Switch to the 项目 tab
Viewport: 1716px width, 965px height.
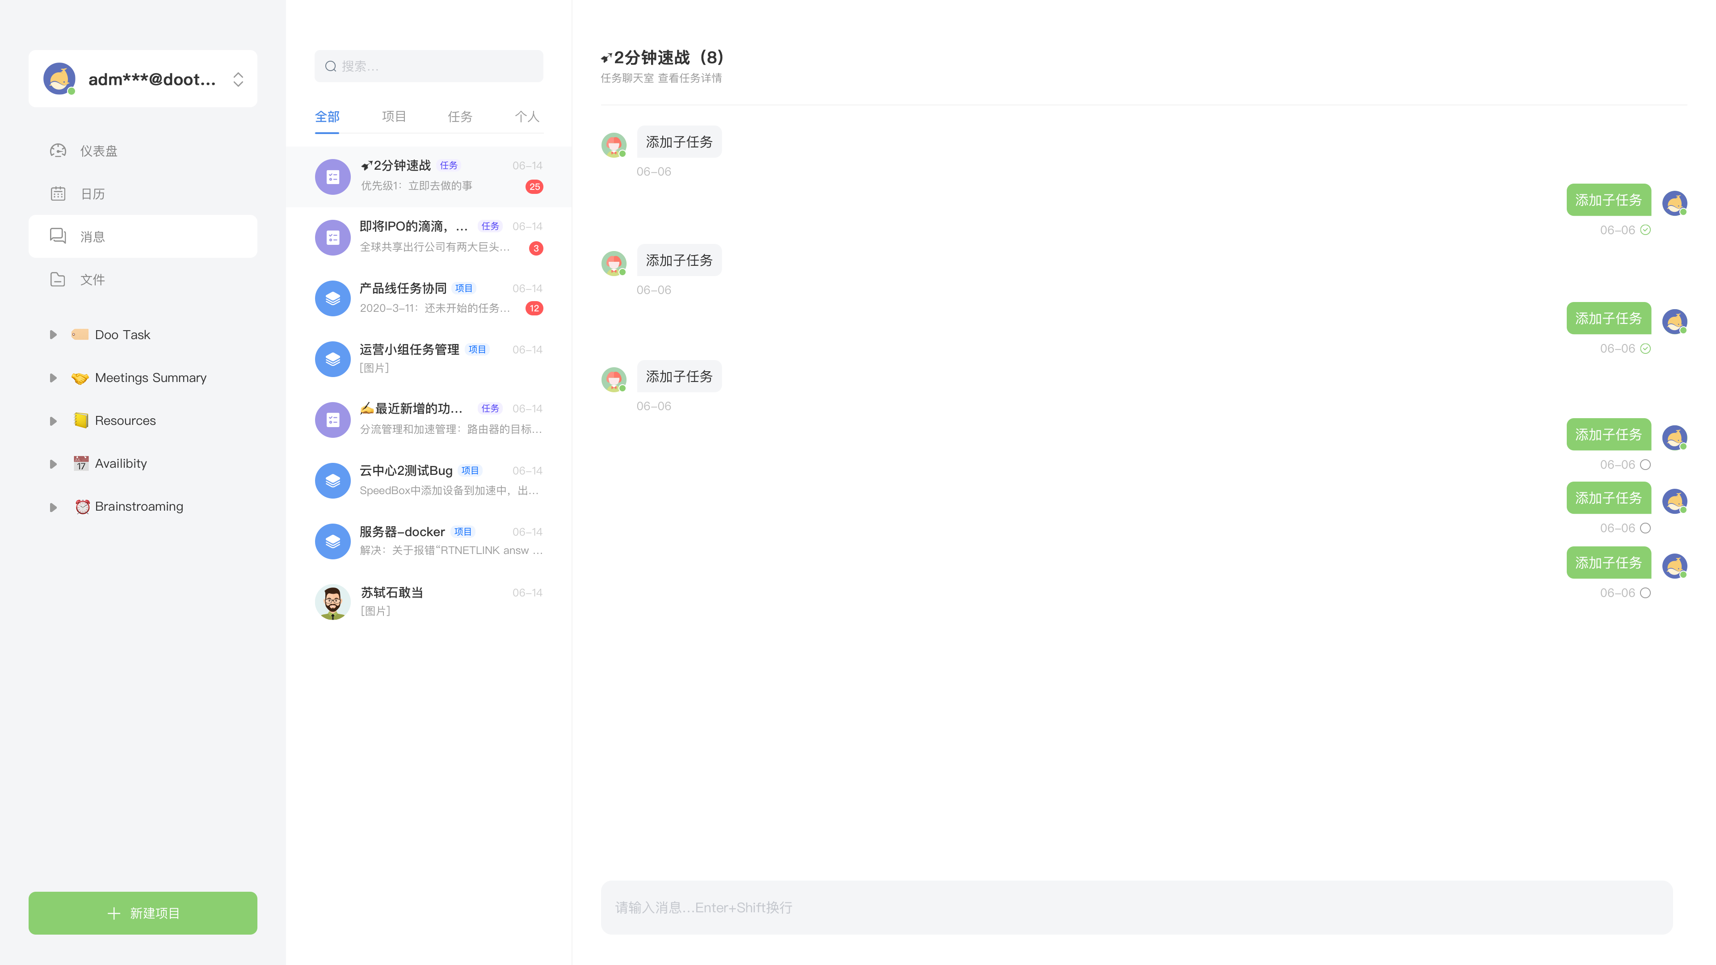coord(394,117)
